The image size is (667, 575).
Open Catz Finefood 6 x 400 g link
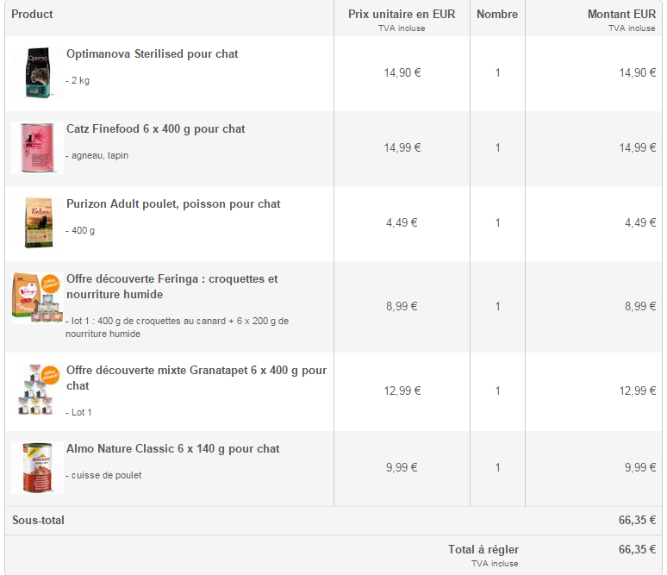coord(155,129)
